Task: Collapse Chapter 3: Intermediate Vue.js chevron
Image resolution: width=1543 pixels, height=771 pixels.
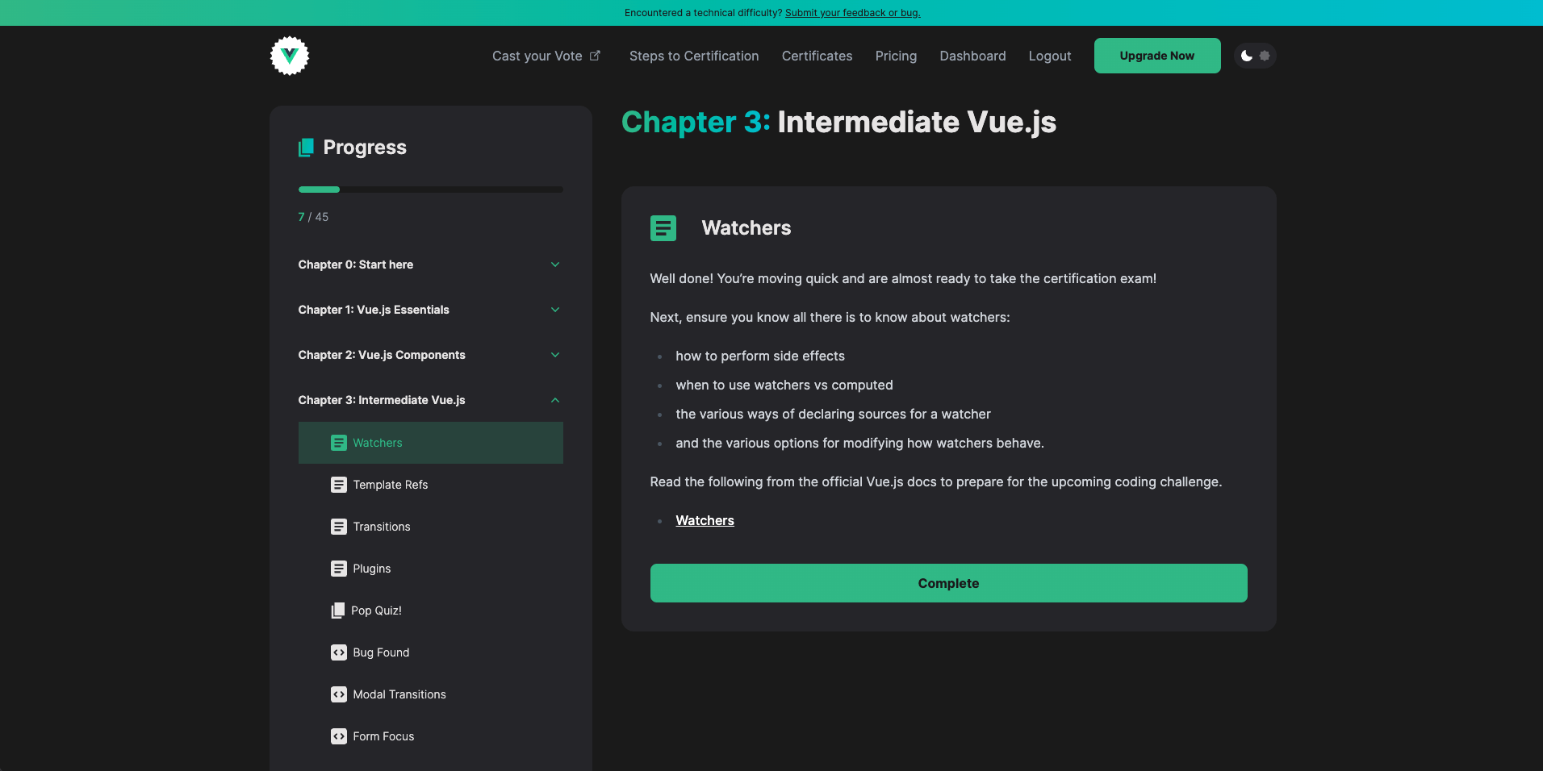Action: [x=555, y=400]
